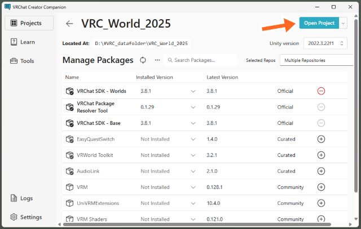Maximize the VRChat Creator Companion window
The width and height of the screenshot is (361, 229).
333,7
